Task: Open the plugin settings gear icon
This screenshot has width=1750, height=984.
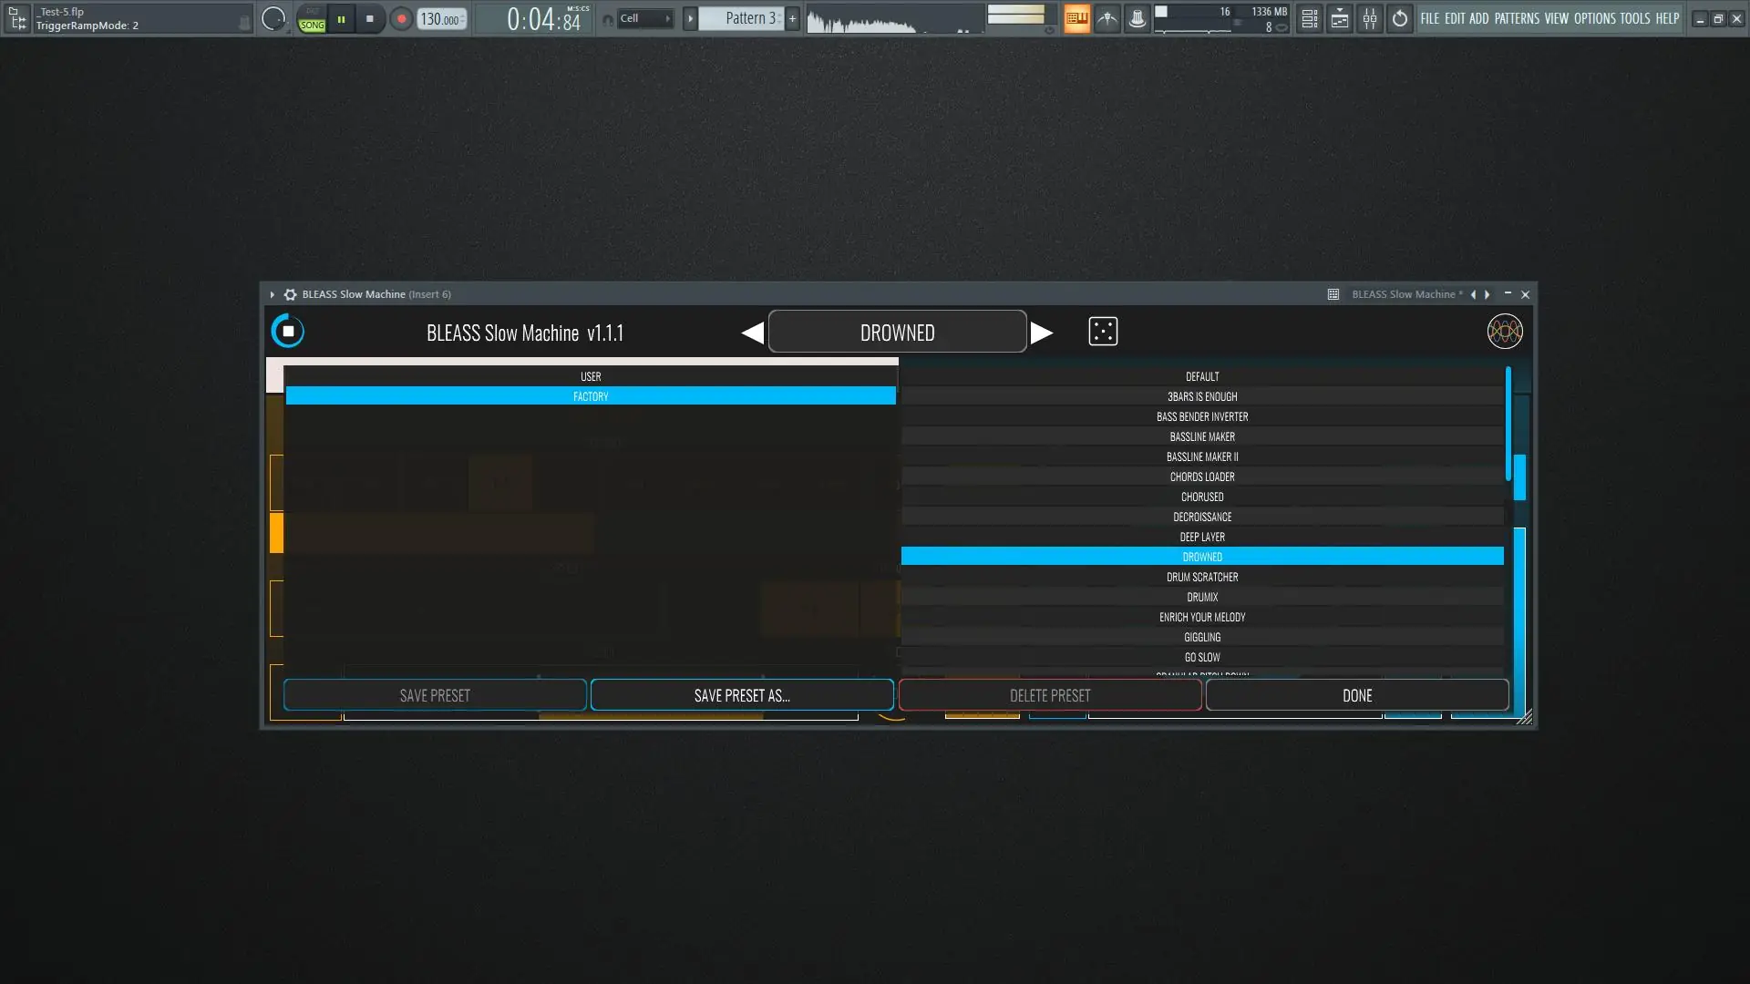Action: [290, 294]
